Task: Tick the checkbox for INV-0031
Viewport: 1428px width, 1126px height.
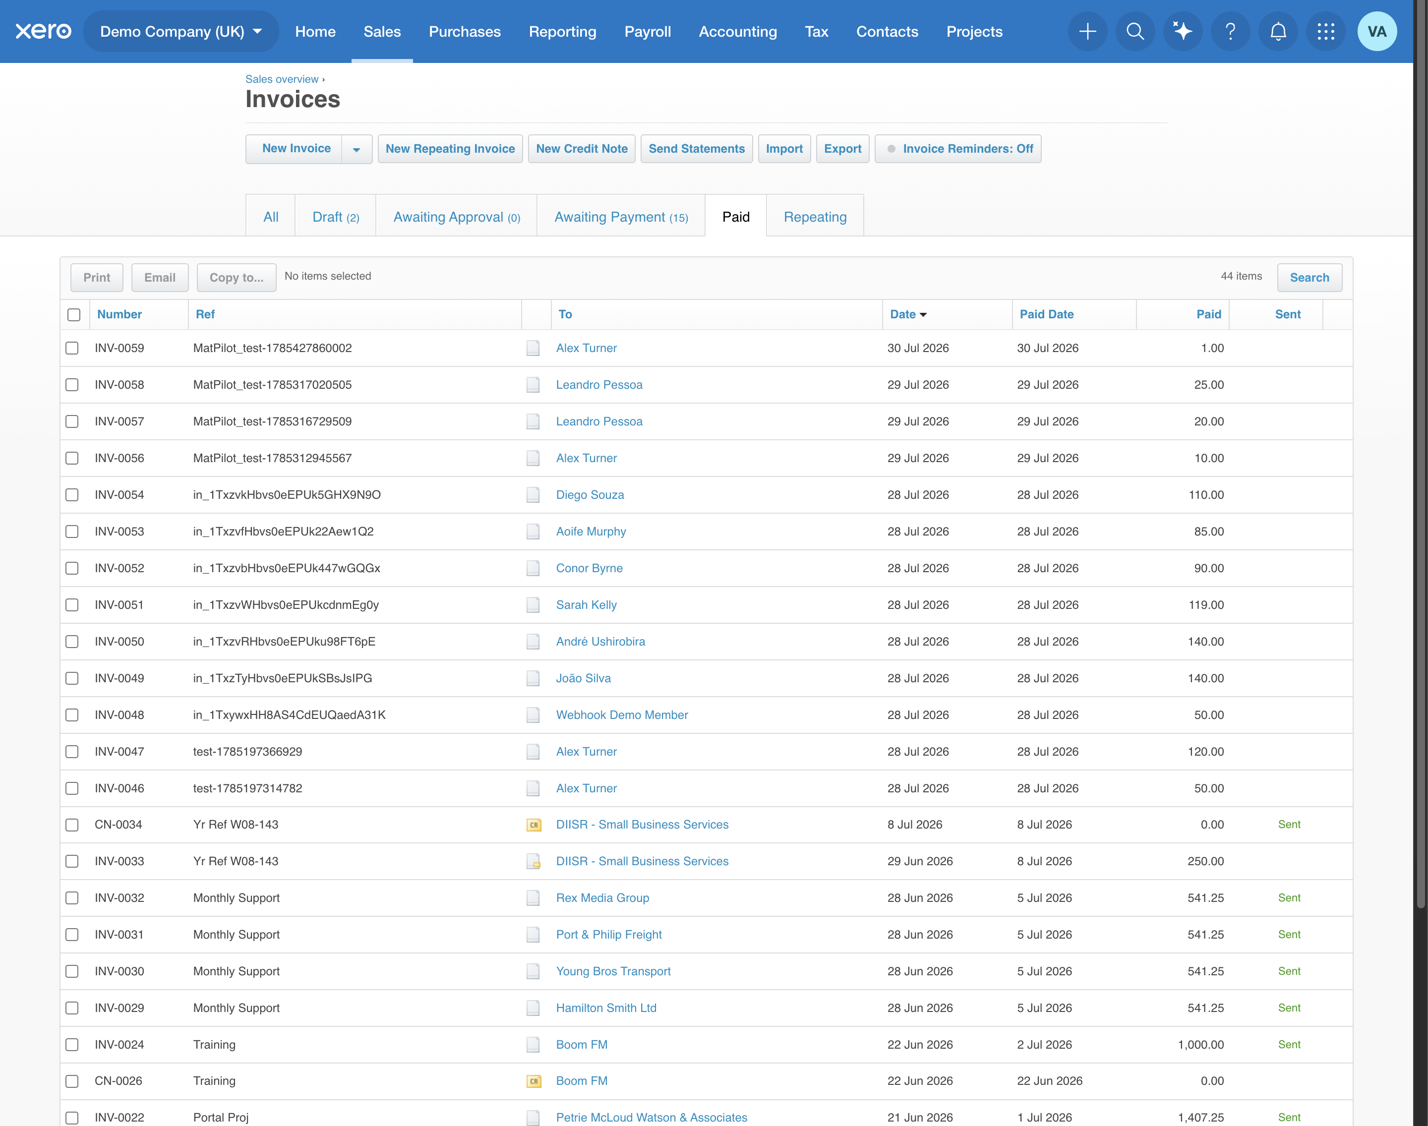Action: click(72, 935)
